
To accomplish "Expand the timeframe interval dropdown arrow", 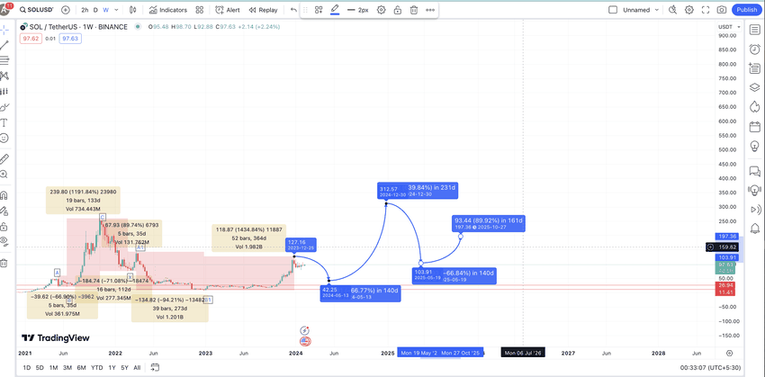I will click(x=116, y=10).
